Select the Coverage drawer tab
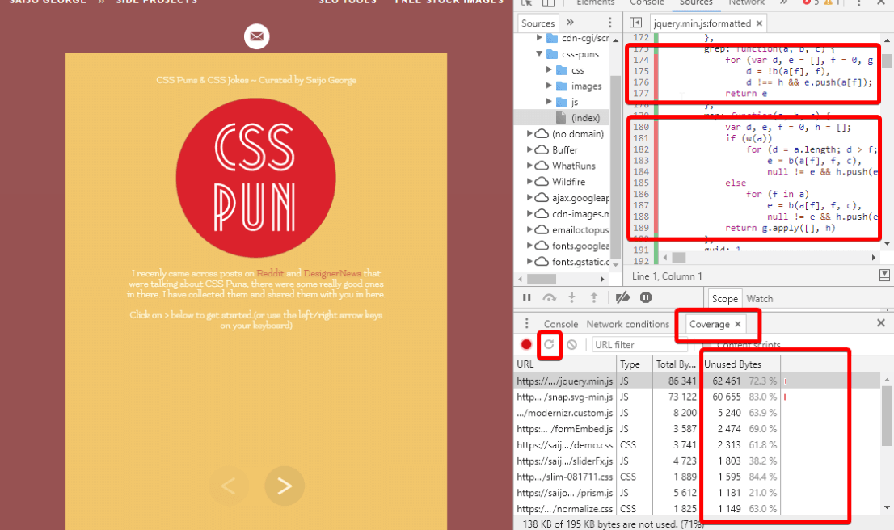 click(x=709, y=324)
